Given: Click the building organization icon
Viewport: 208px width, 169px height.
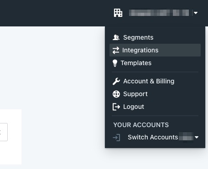Looking at the screenshot, I should click(118, 13).
